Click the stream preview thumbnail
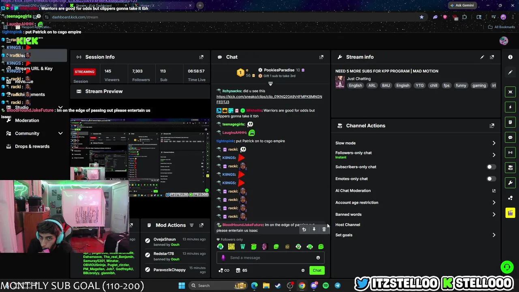Image resolution: width=519 pixels, height=292 pixels. click(139, 157)
